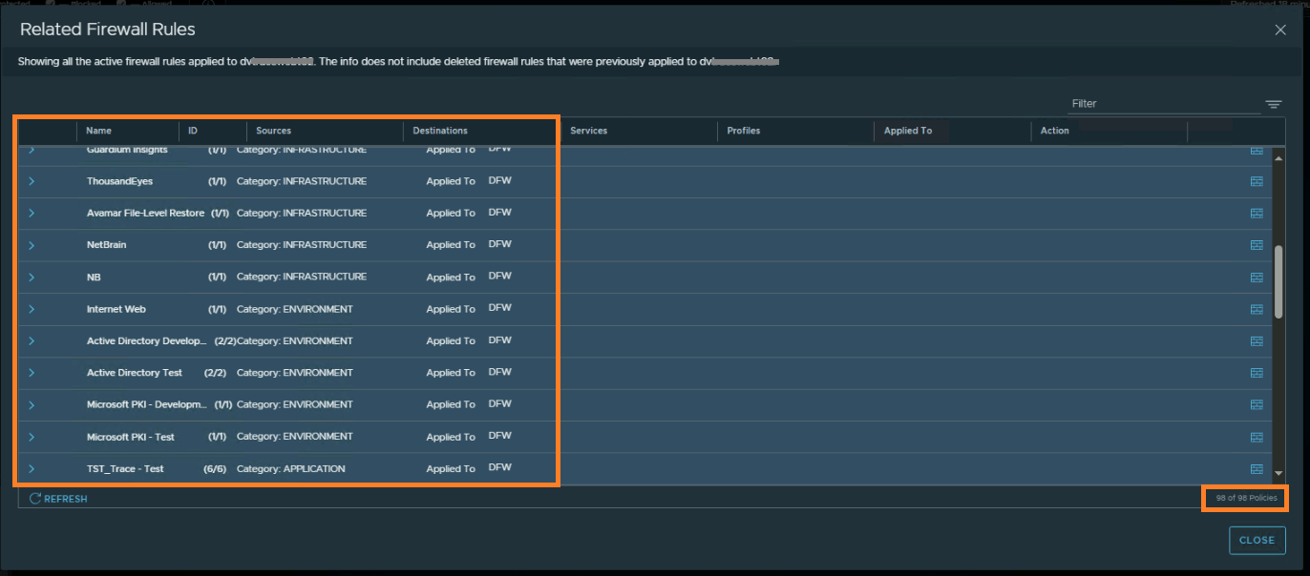
Task: Expand the TST_Trace - Test policy row
Action: [x=32, y=469]
